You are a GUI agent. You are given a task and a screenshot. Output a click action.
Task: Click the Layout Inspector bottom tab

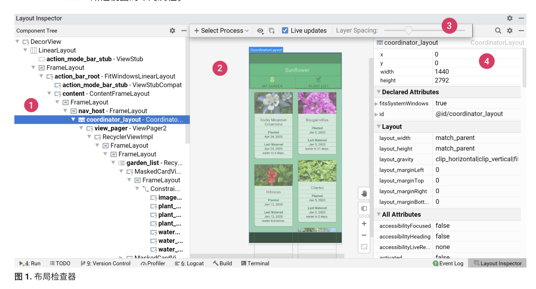pos(498,263)
